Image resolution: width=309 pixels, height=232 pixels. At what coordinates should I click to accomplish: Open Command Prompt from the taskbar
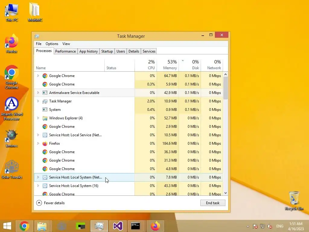click(x=135, y=226)
